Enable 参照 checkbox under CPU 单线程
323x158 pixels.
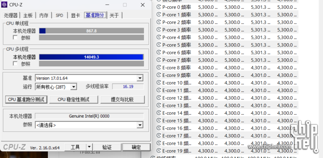point(15,38)
